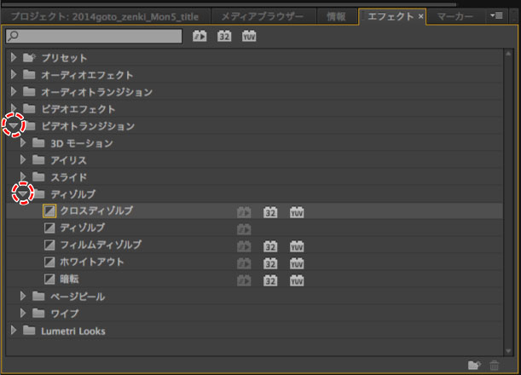This screenshot has width=521, height=375.
Task: Close the エフェクト tab
Action: (x=420, y=16)
